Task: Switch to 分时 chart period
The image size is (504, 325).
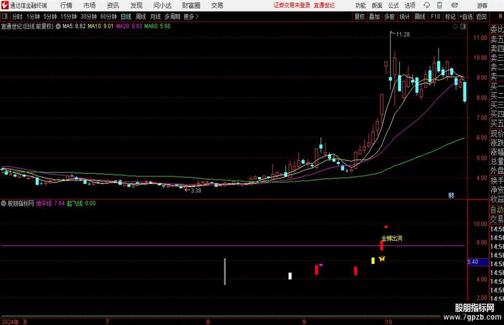Action: point(17,17)
